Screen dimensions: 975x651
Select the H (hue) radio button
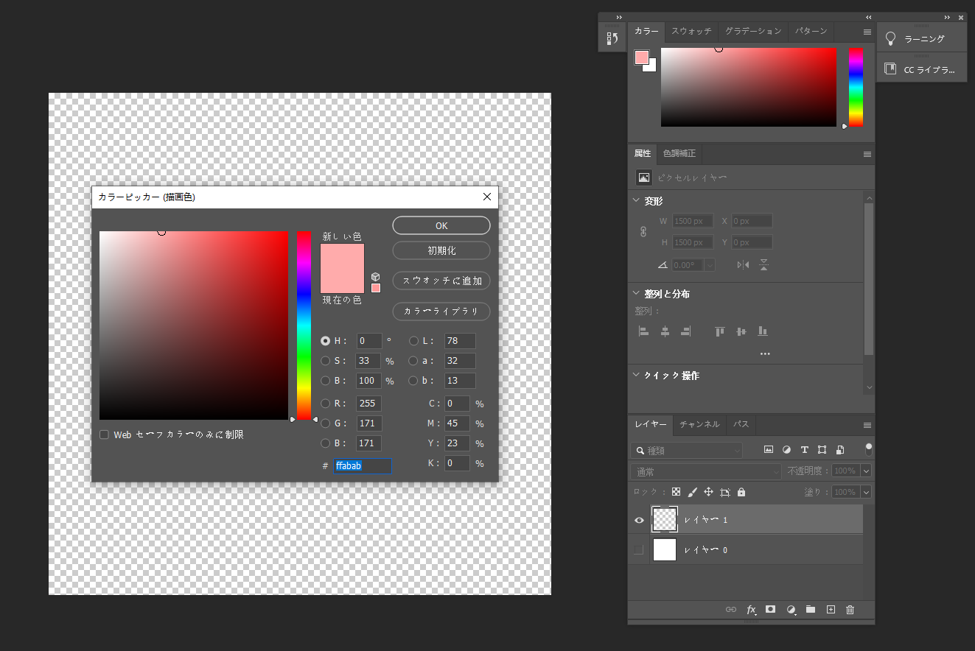[x=326, y=341]
